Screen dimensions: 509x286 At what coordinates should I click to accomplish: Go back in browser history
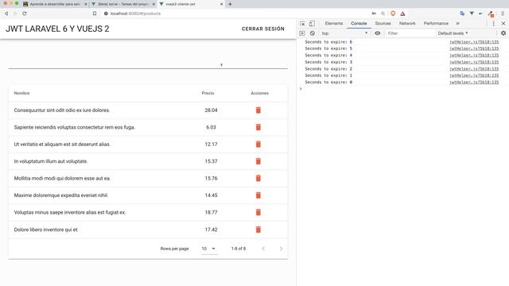click(6, 14)
